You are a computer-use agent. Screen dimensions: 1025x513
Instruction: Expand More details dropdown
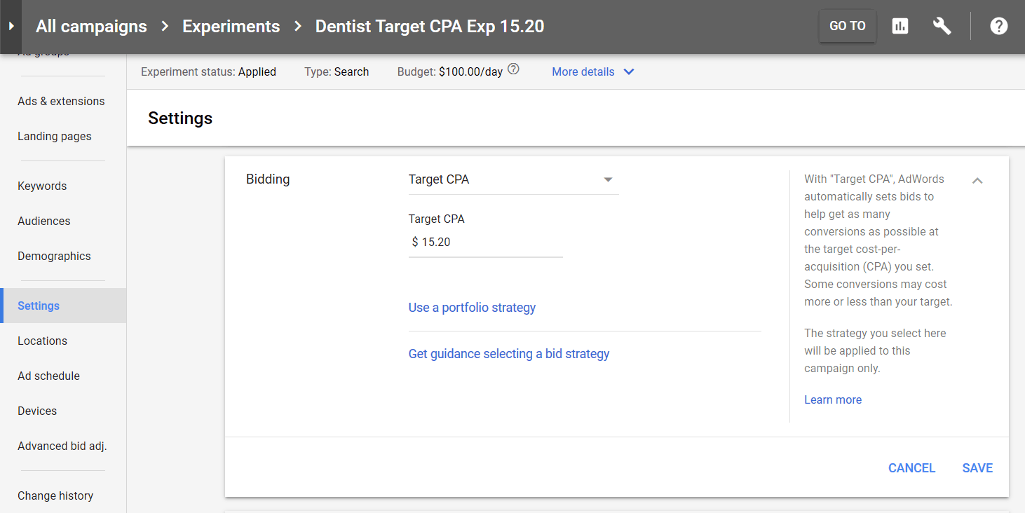592,71
